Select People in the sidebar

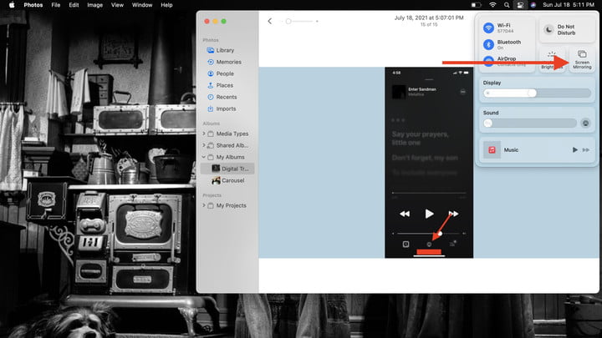click(x=224, y=73)
